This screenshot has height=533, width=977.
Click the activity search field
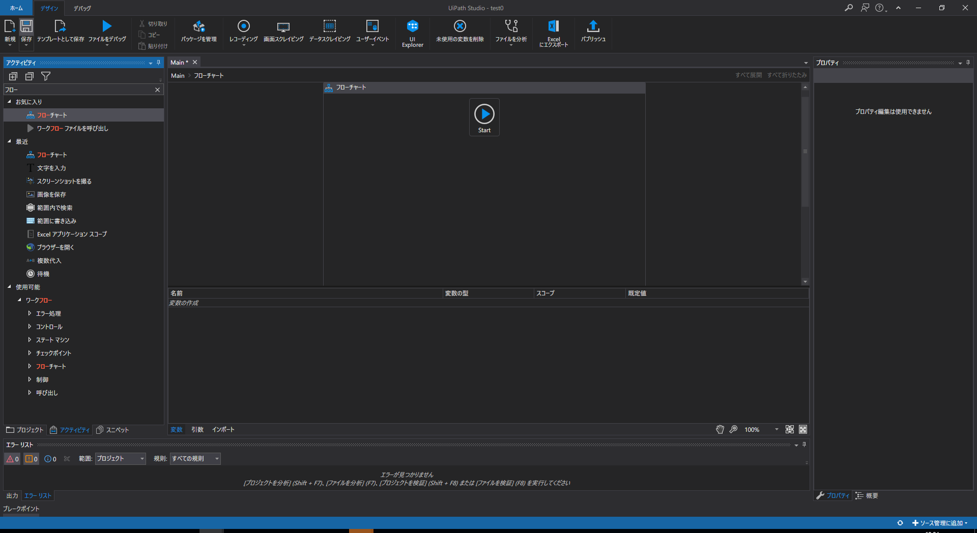pyautogui.click(x=79, y=90)
